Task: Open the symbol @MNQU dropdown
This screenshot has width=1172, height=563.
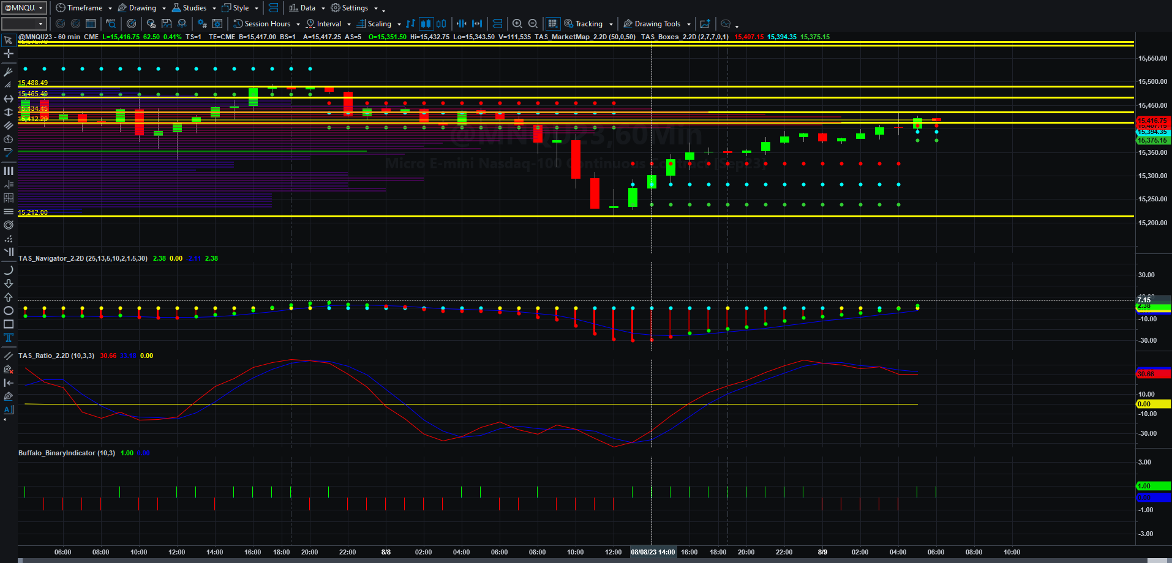Action: [24, 8]
